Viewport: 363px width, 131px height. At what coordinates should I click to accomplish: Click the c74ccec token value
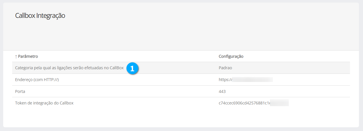point(244,103)
